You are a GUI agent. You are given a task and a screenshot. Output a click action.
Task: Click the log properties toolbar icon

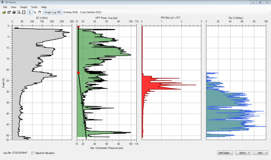pos(9,12)
